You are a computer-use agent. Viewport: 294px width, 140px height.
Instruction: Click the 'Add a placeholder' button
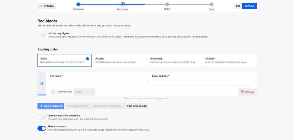(x=77, y=106)
